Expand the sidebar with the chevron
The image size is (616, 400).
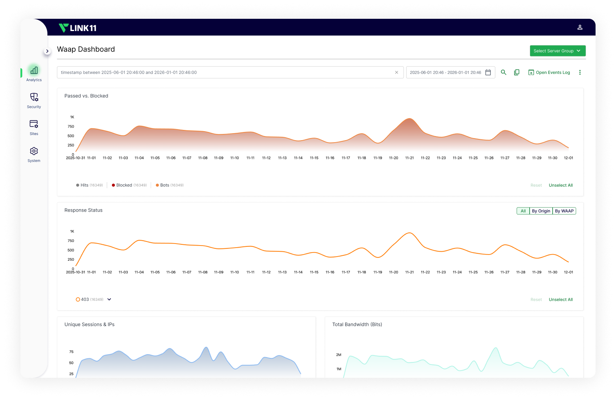point(47,51)
